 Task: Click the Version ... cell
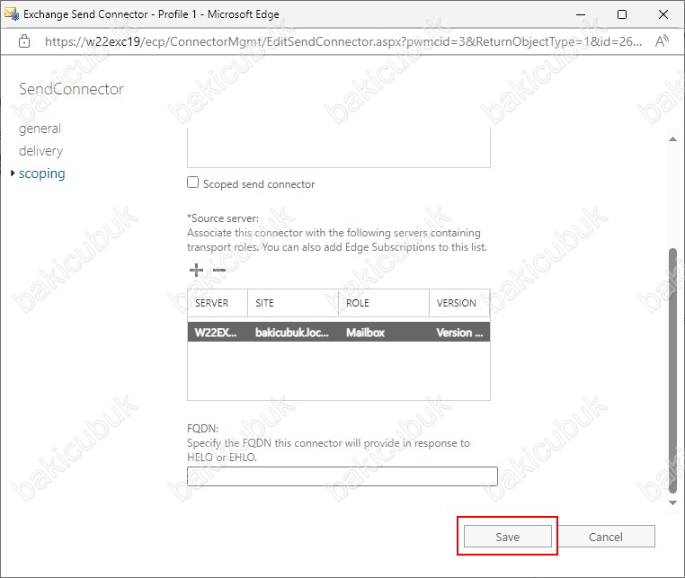459,333
